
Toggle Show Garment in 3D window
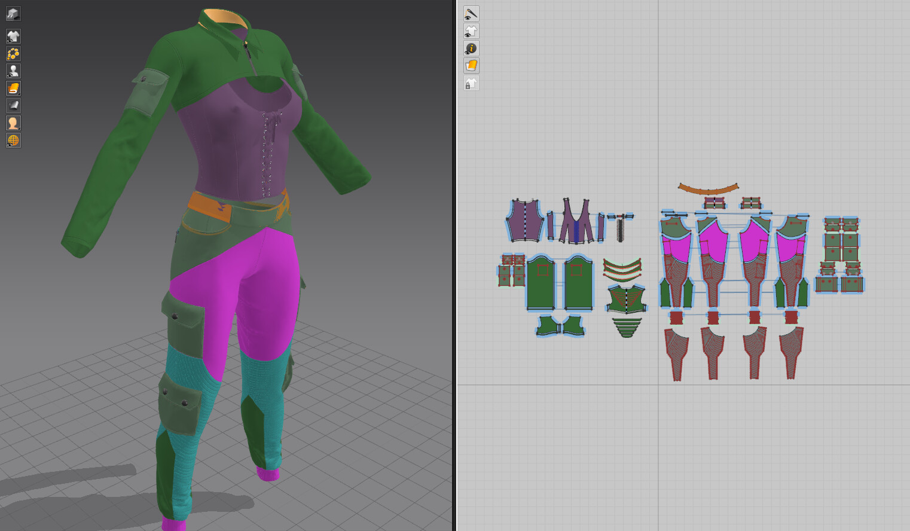tap(13, 36)
